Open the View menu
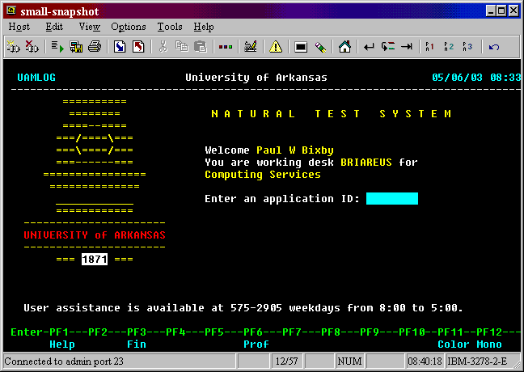 (x=89, y=27)
